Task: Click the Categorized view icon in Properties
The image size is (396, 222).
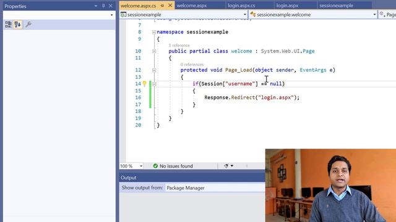Action: 8,25
